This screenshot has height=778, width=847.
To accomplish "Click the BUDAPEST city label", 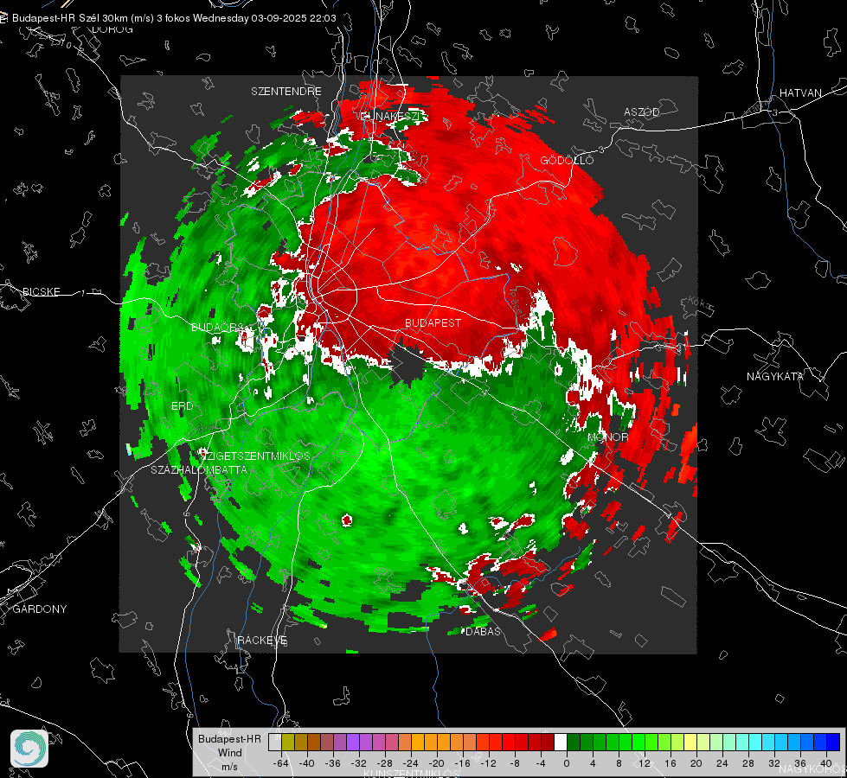I will pyautogui.click(x=433, y=322).
